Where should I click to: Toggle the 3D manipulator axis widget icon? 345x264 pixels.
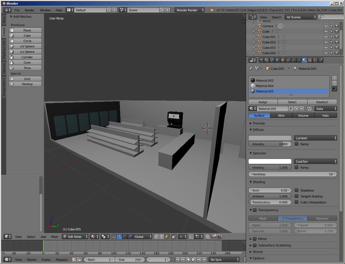pos(114,237)
